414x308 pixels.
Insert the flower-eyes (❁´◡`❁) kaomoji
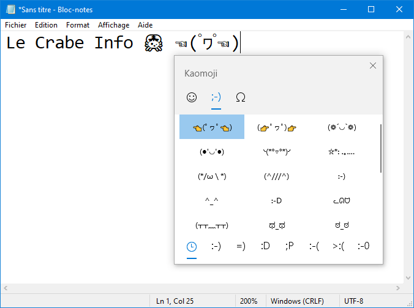coord(342,127)
